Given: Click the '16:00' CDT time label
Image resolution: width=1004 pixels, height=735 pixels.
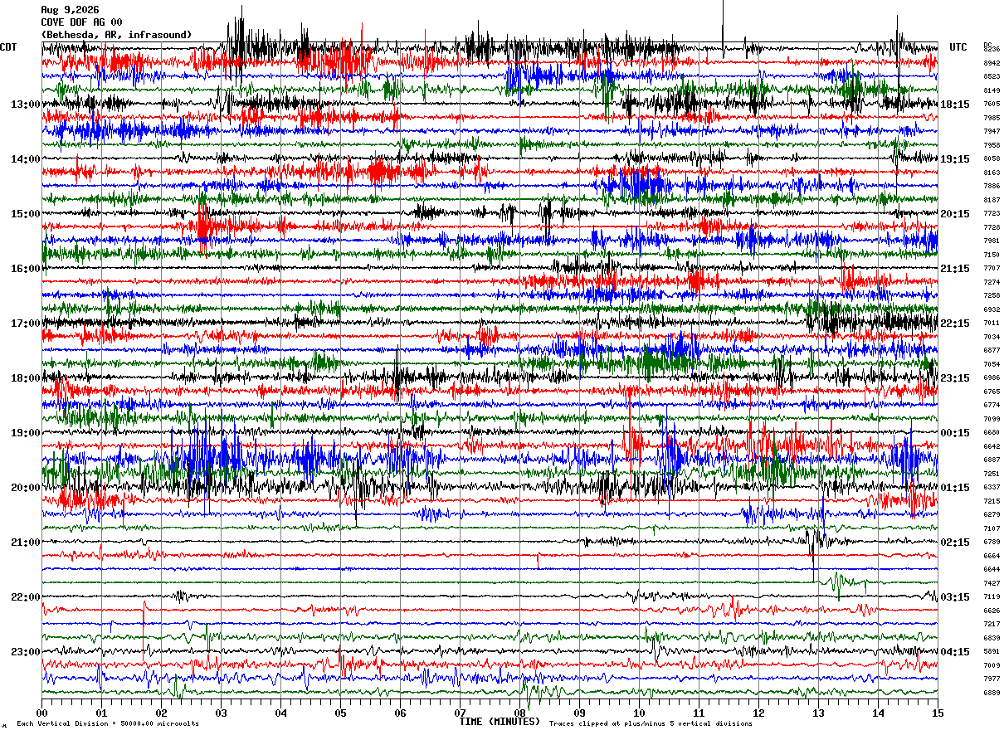Looking at the screenshot, I should (25, 269).
